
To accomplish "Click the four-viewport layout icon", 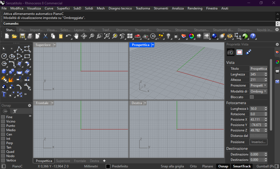I will pyautogui.click(x=130, y=36).
